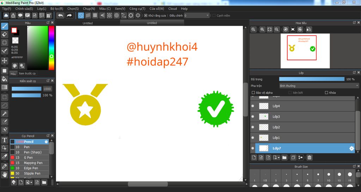This screenshot has height=192, width=361.
Task: Select the Mapping Pen brush
Action: coord(29,163)
